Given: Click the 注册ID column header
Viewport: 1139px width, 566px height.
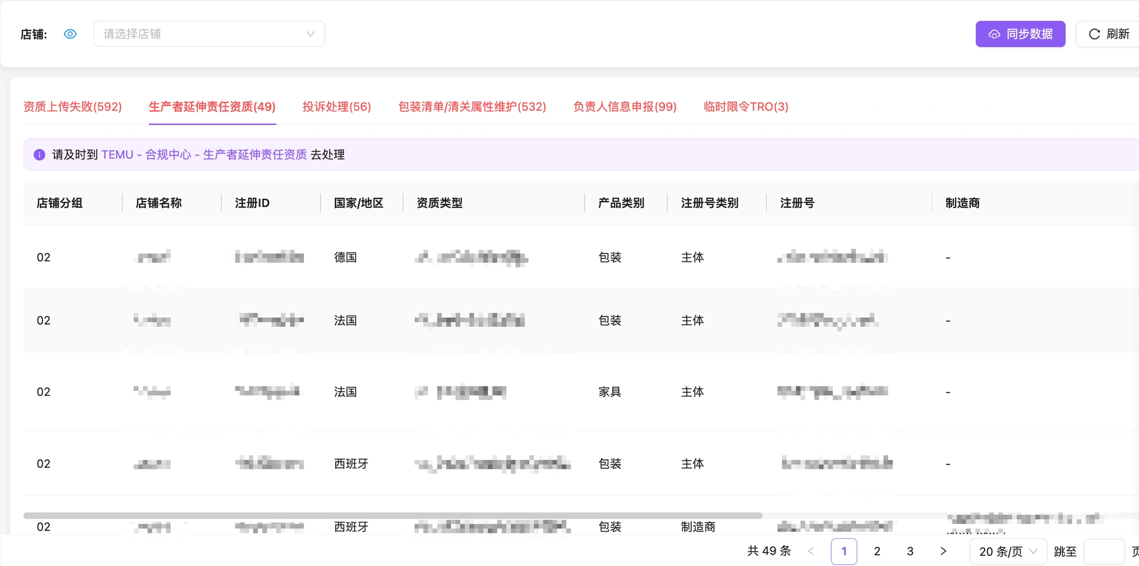Looking at the screenshot, I should tap(252, 203).
